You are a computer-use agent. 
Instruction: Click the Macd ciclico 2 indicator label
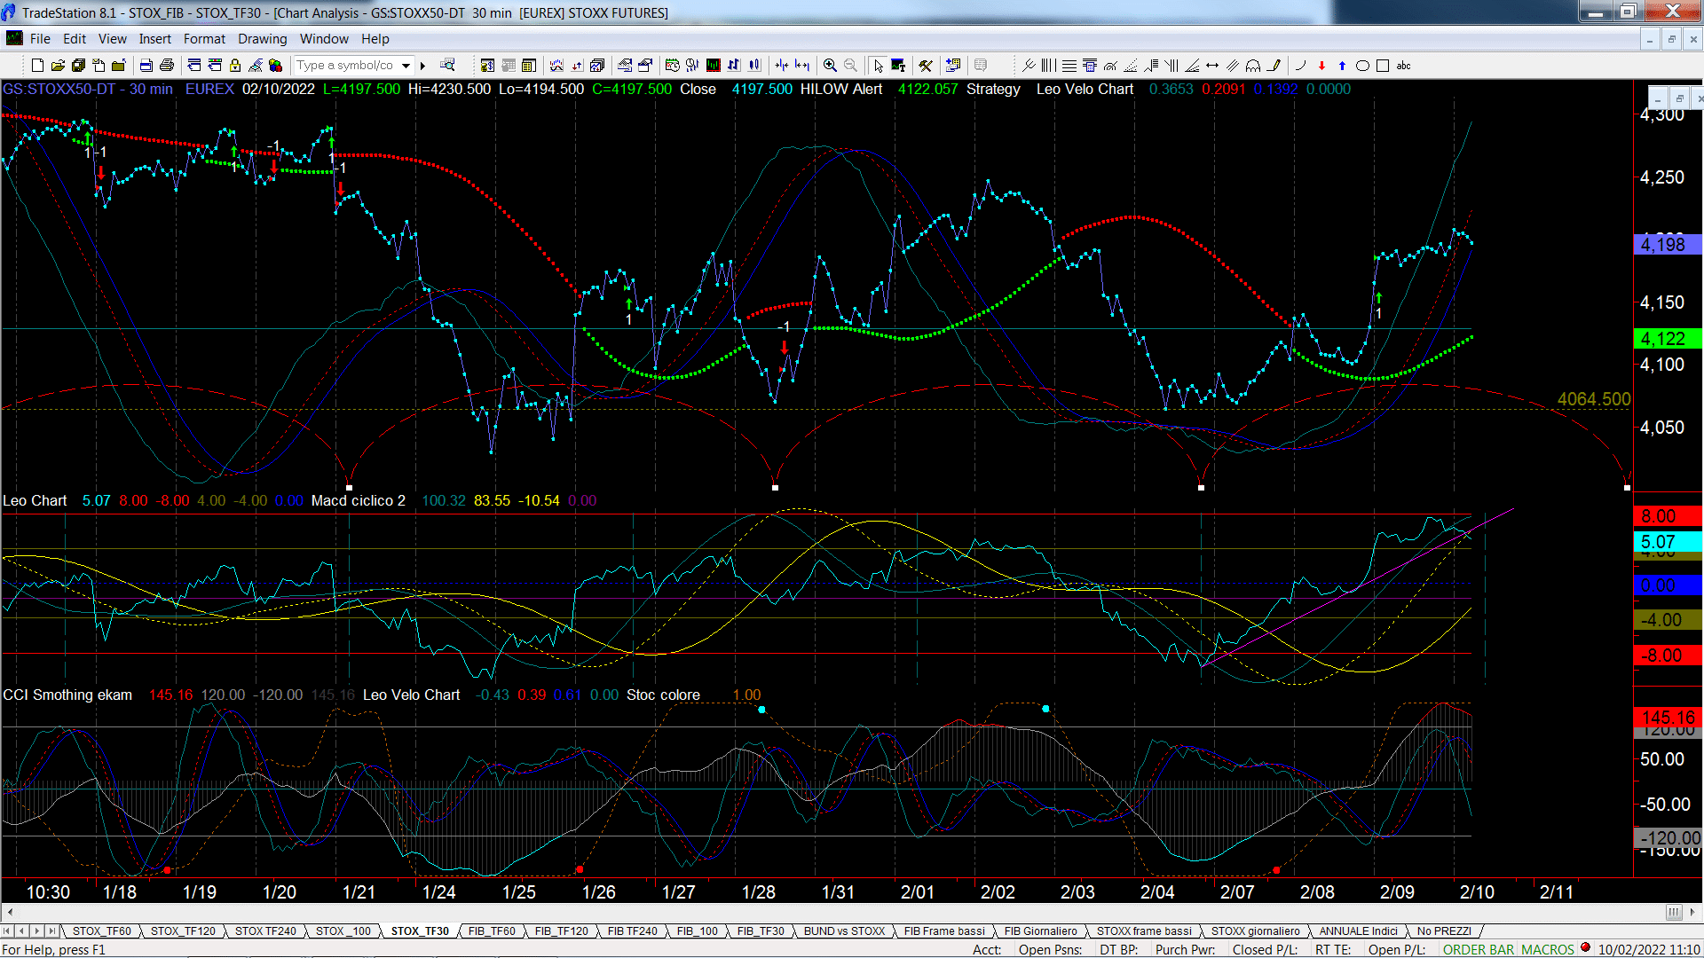pos(359,500)
